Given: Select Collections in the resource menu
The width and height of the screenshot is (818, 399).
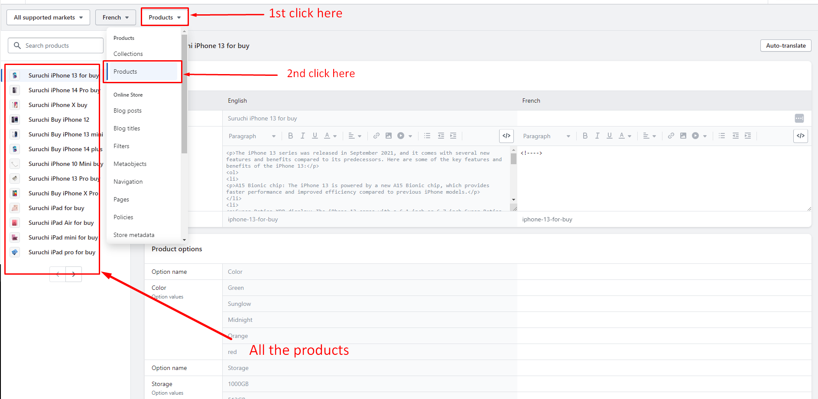Looking at the screenshot, I should coord(128,54).
